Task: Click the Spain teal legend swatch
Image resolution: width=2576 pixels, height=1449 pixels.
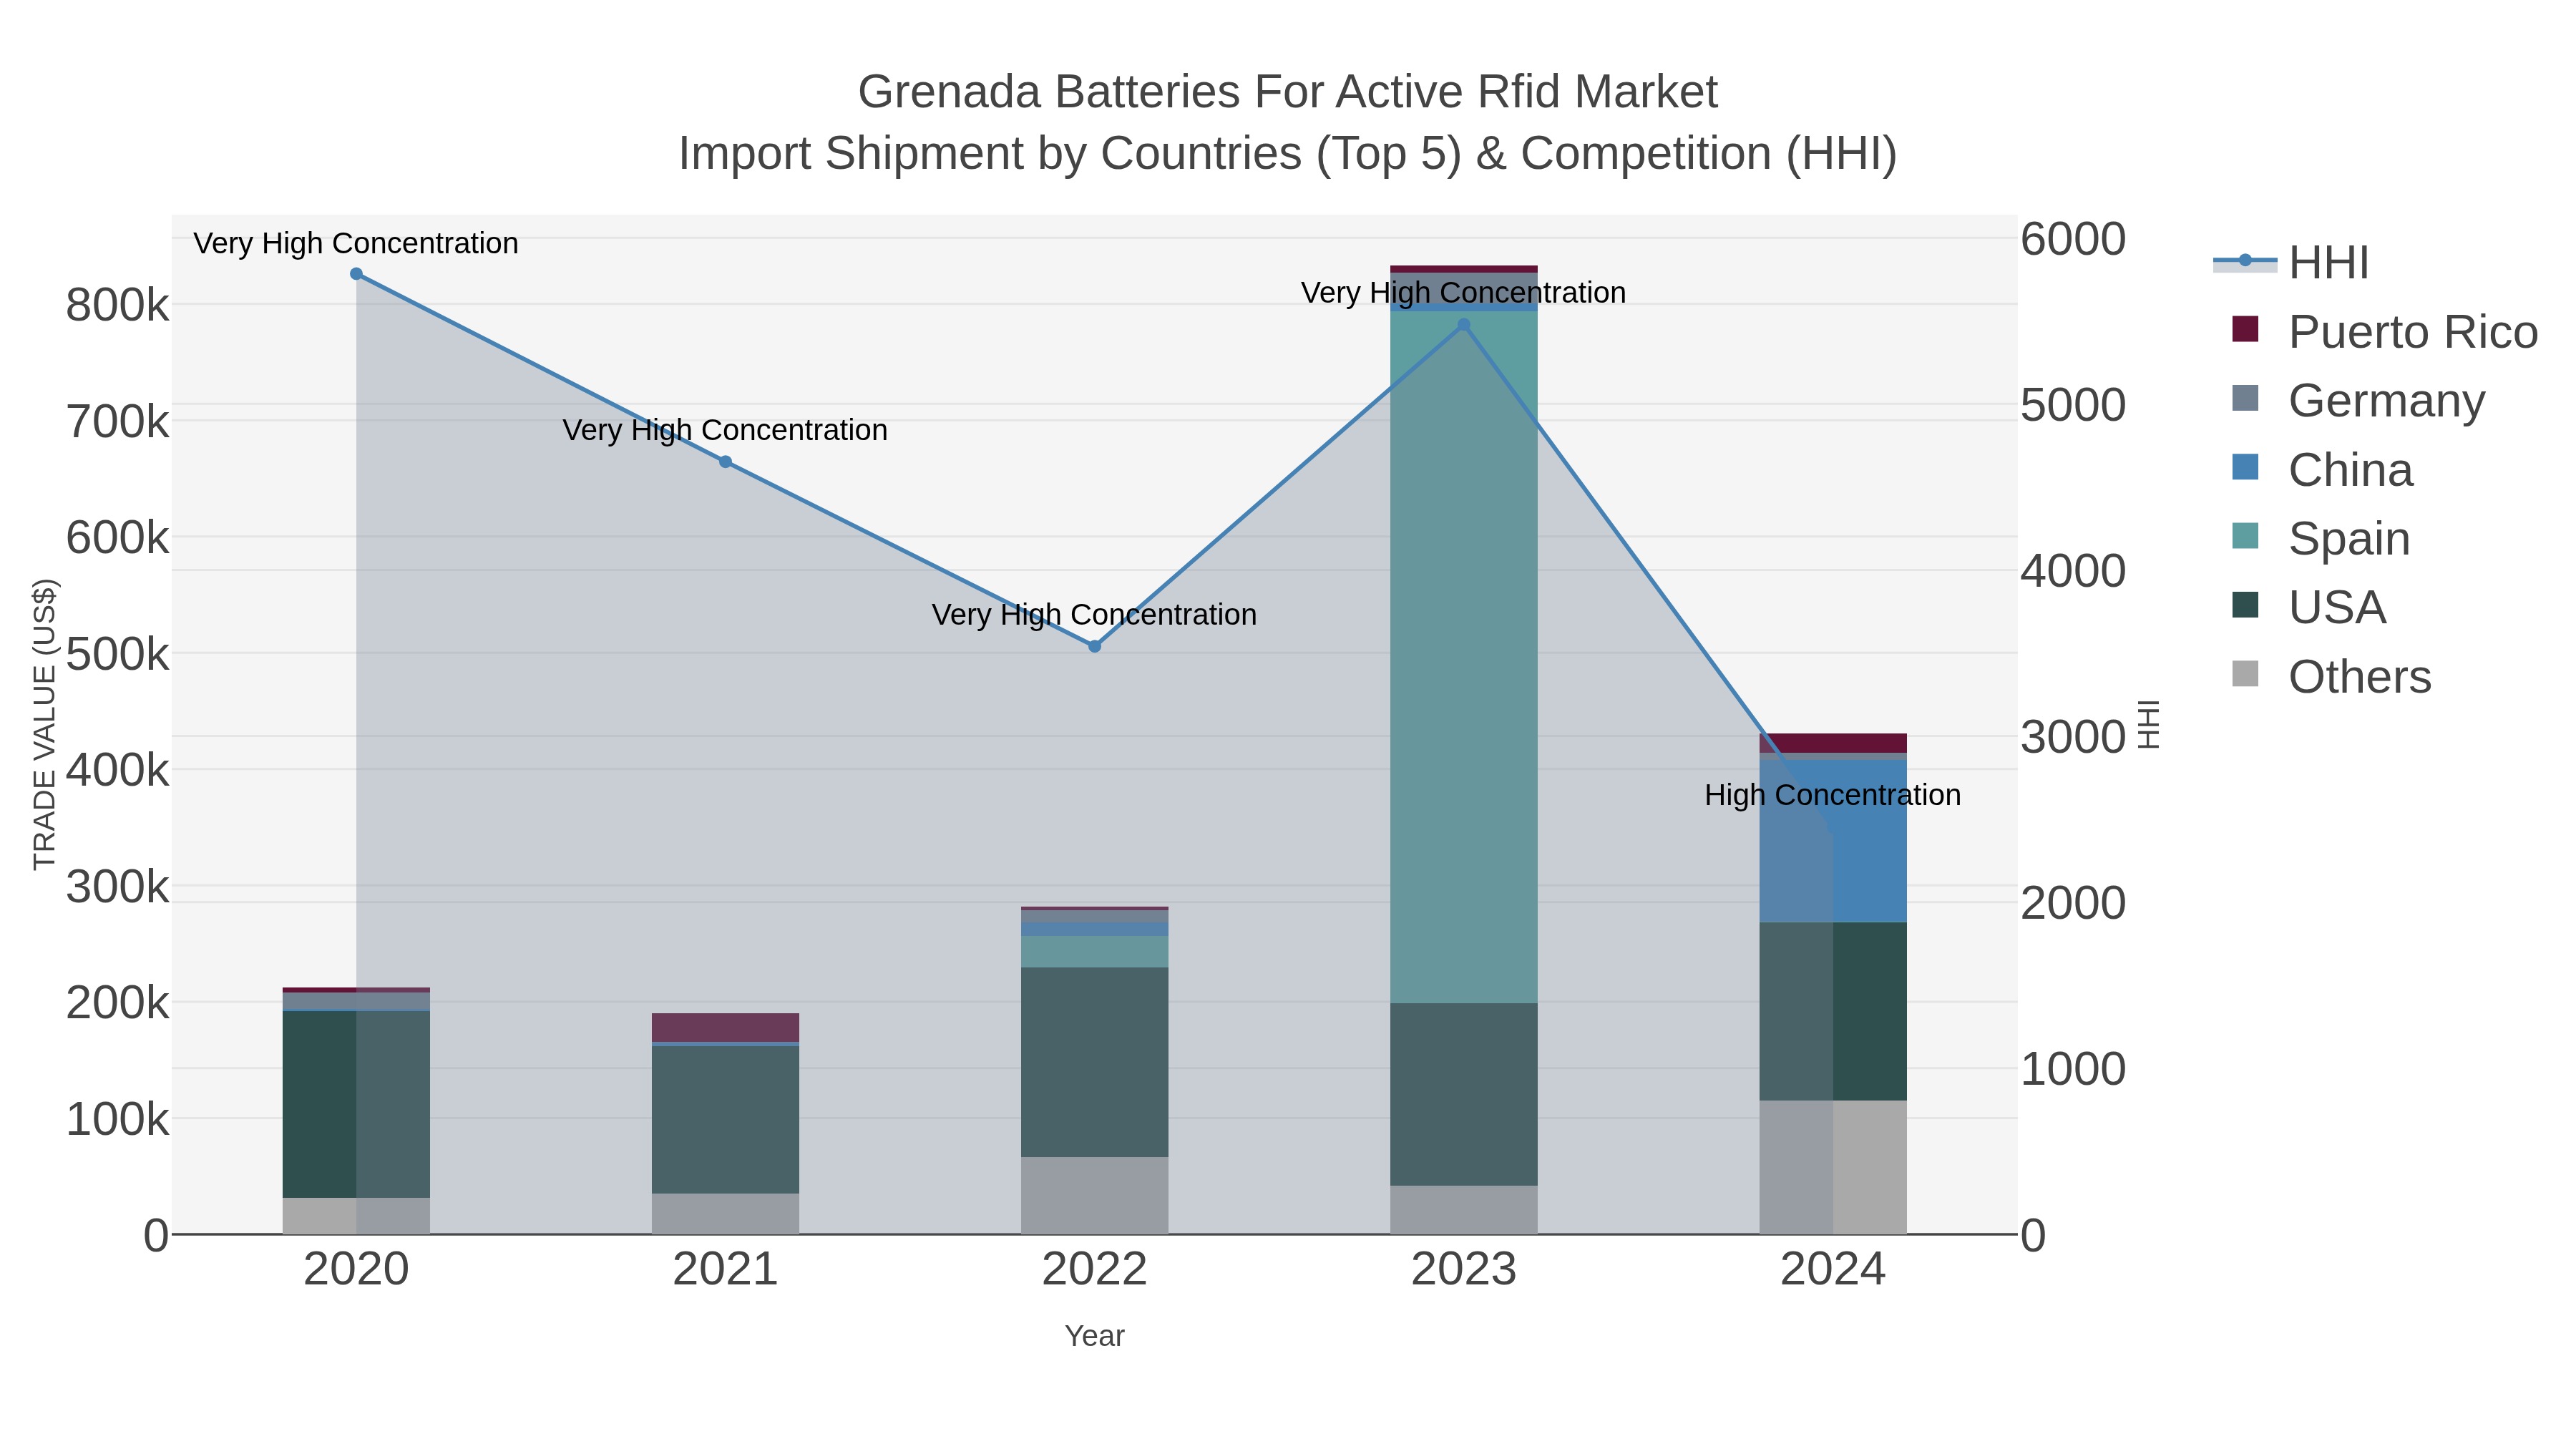Action: [x=2245, y=536]
